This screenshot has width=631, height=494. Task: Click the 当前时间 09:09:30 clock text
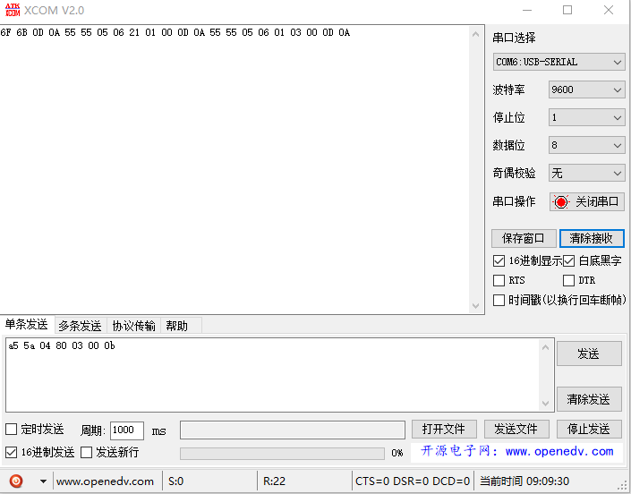(x=524, y=481)
